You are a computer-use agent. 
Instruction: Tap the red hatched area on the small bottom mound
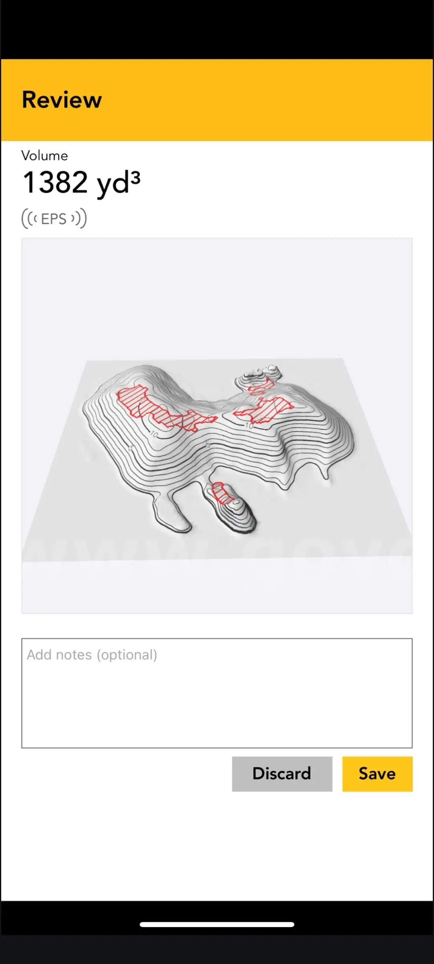223,494
